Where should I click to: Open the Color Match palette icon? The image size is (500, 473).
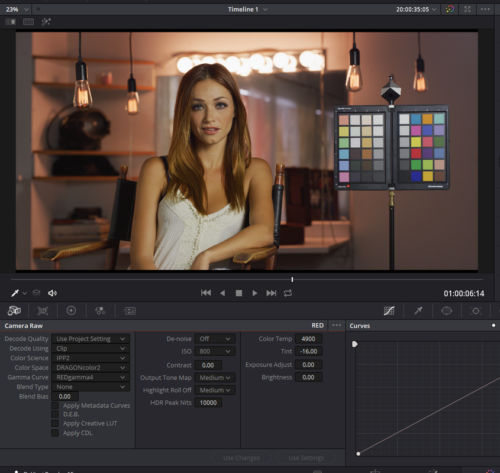(43, 310)
